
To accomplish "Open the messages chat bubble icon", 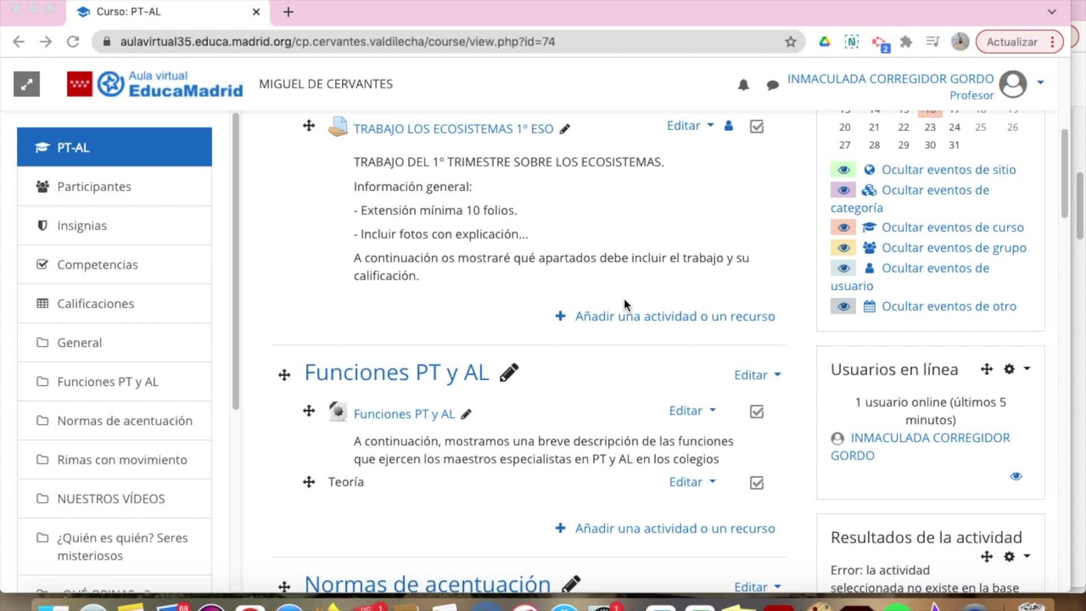I will [x=772, y=85].
